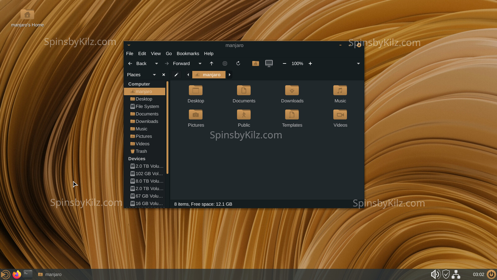Select Trash in the sidebar

pyautogui.click(x=141, y=151)
